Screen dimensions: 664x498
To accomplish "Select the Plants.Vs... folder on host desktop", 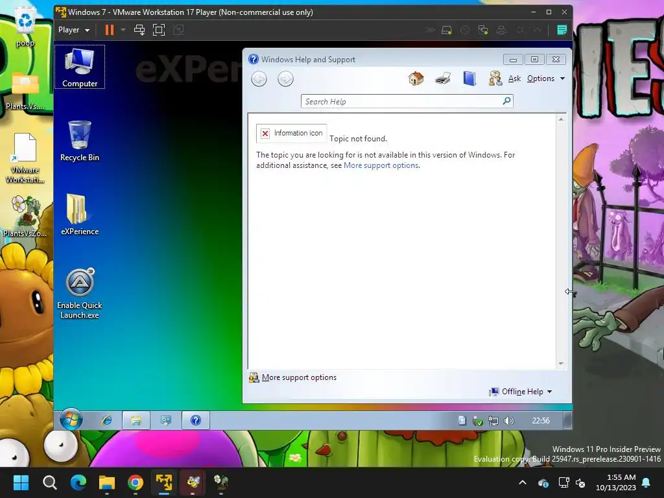I will (x=25, y=91).
